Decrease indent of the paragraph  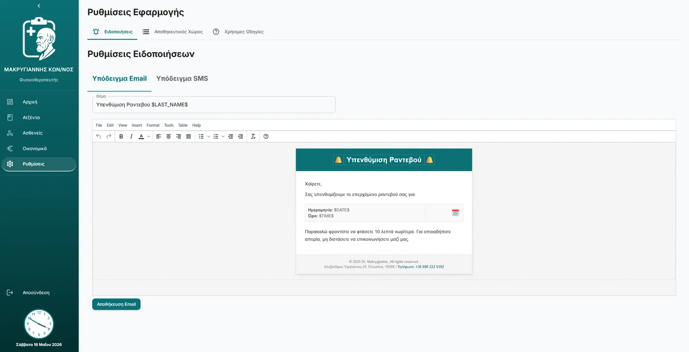pyautogui.click(x=231, y=137)
